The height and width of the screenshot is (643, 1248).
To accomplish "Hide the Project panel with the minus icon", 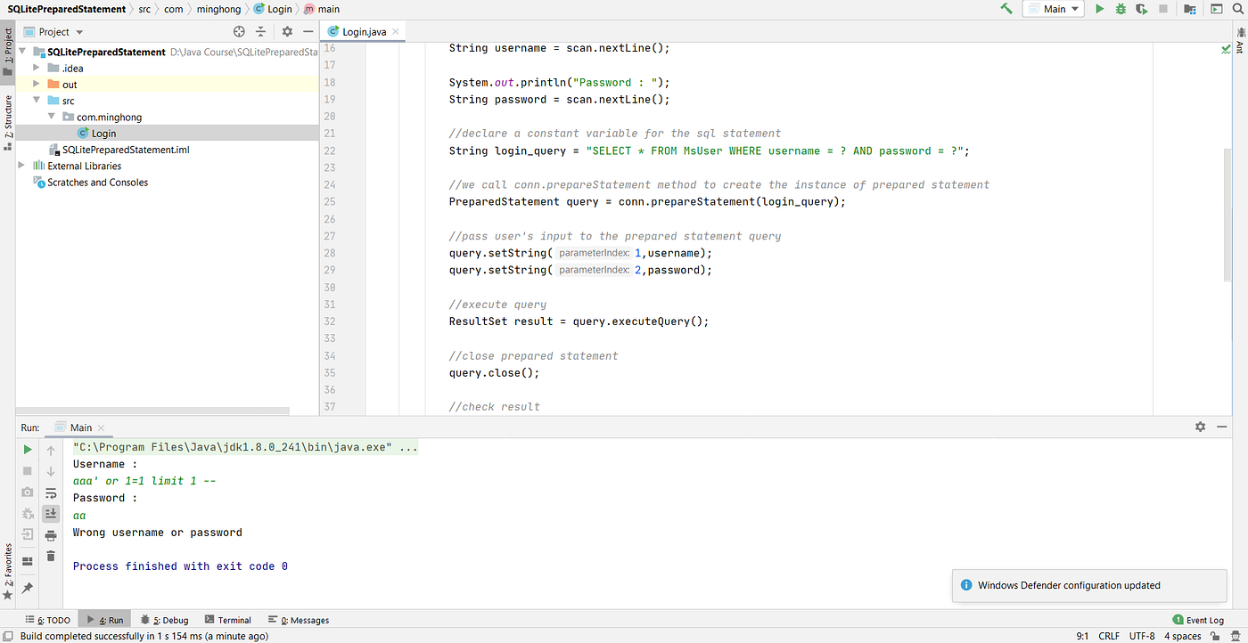I will [307, 31].
